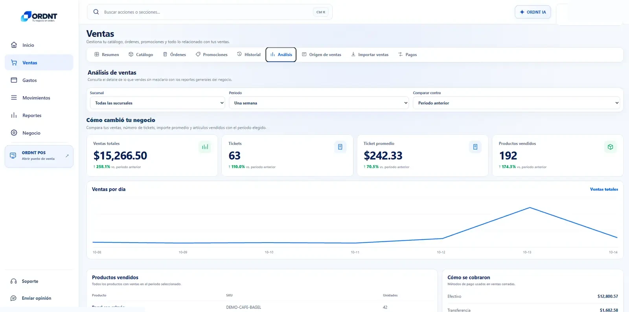
Task: Click the box icon on Productos vendidos card
Action: (611, 147)
